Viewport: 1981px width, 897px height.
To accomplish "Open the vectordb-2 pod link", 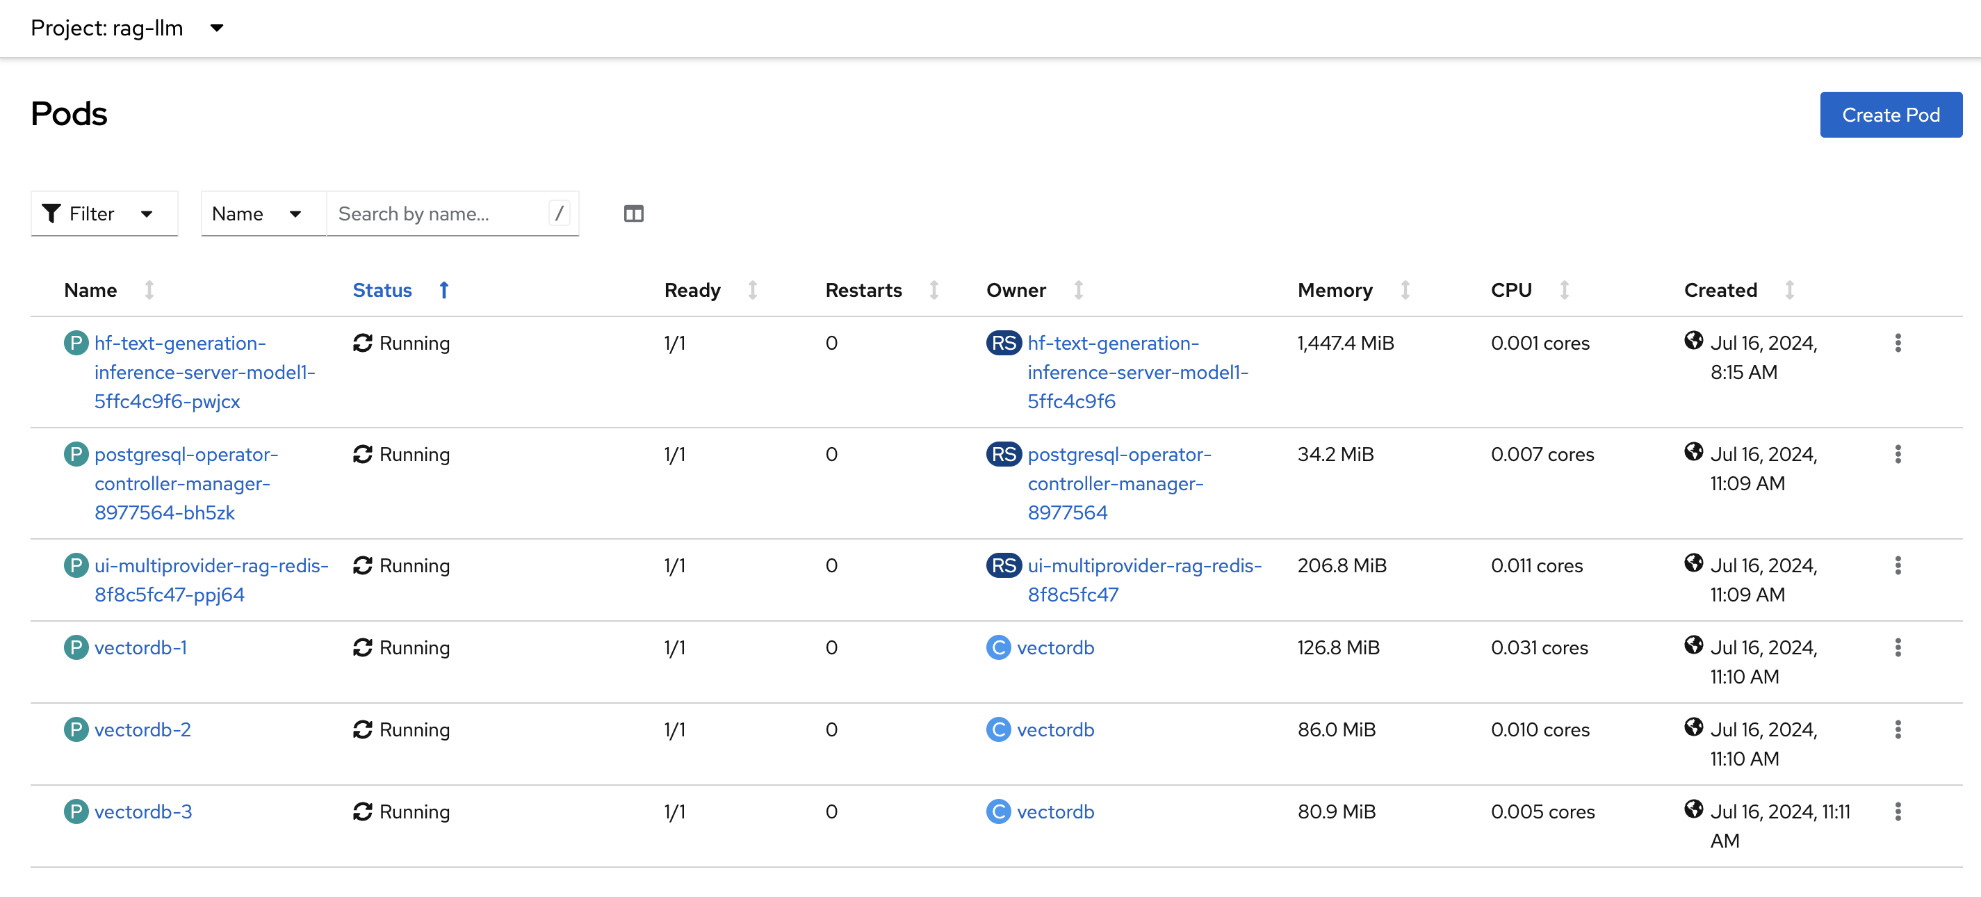I will pos(142,729).
